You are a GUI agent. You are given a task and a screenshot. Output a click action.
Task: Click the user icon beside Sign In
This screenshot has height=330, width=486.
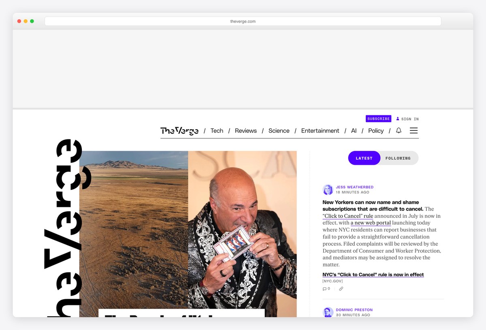[x=398, y=119]
